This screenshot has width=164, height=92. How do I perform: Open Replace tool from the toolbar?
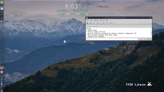point(111,23)
